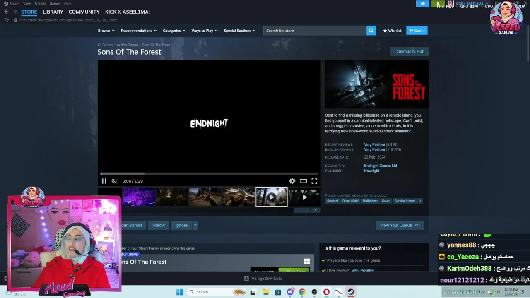Open the dropdown arrow beside Ignore
Viewport: 530px width, 298px height.
195,225
